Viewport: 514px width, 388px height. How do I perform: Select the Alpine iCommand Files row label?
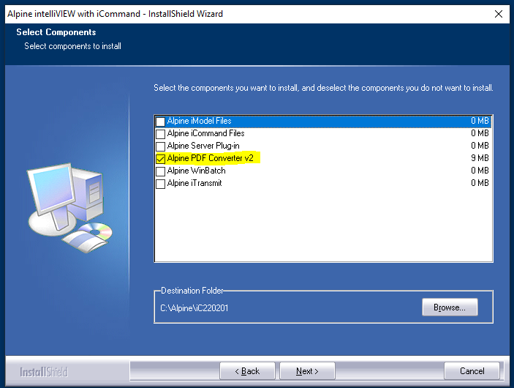click(206, 133)
